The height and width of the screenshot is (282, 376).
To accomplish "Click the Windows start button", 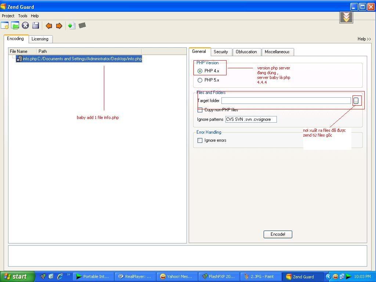I will tap(17, 276).
